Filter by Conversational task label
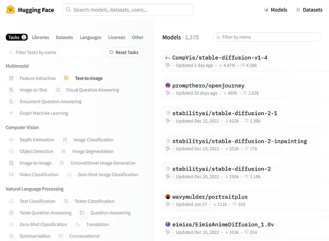 tap(84, 236)
